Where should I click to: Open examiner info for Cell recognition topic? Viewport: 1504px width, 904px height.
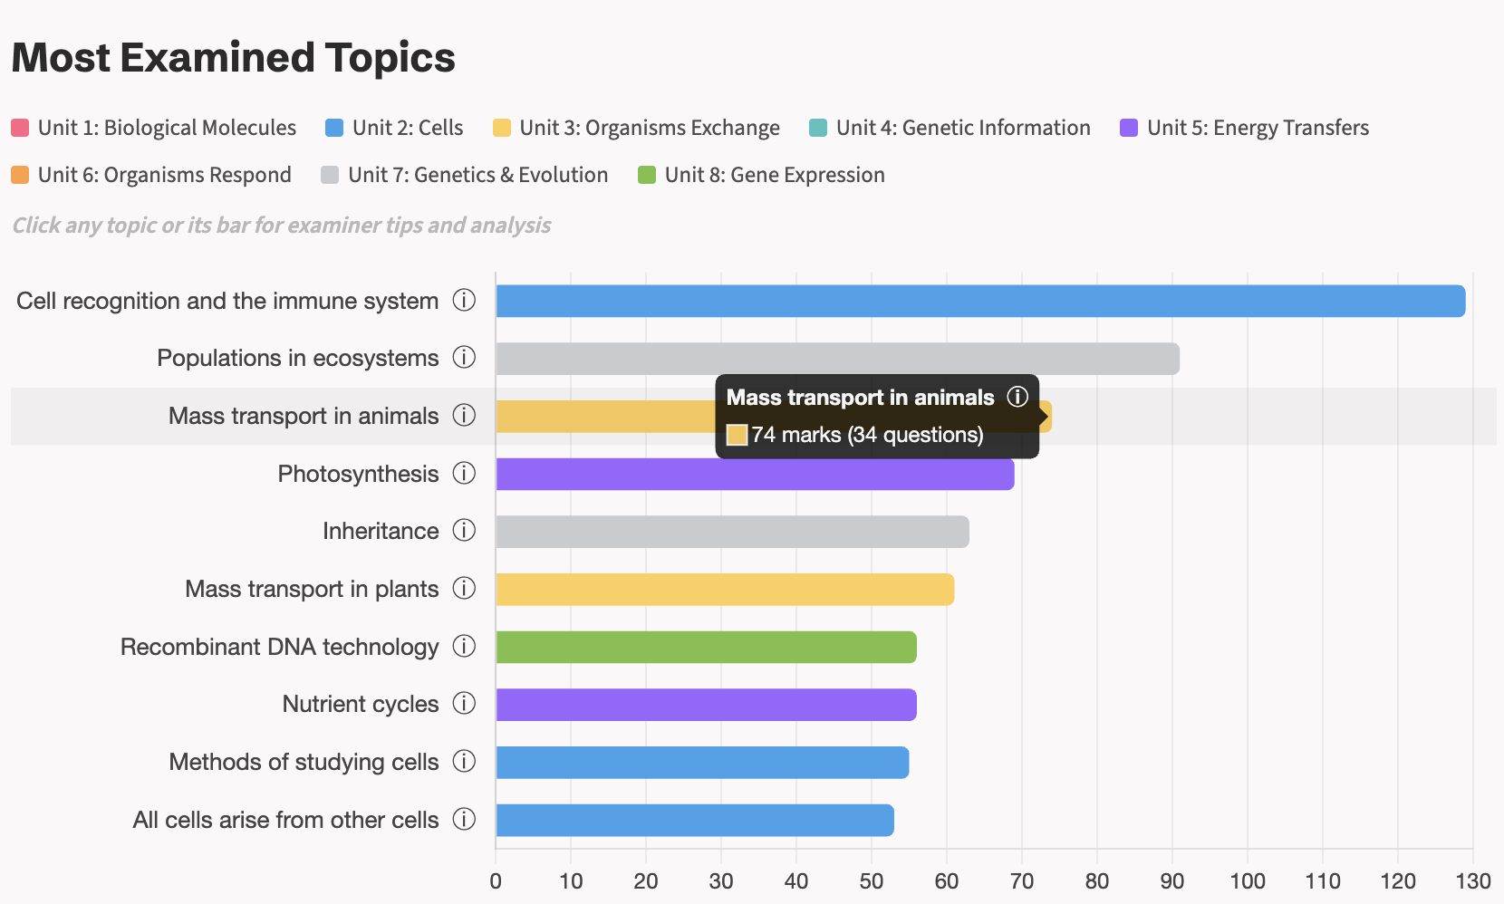point(464,300)
